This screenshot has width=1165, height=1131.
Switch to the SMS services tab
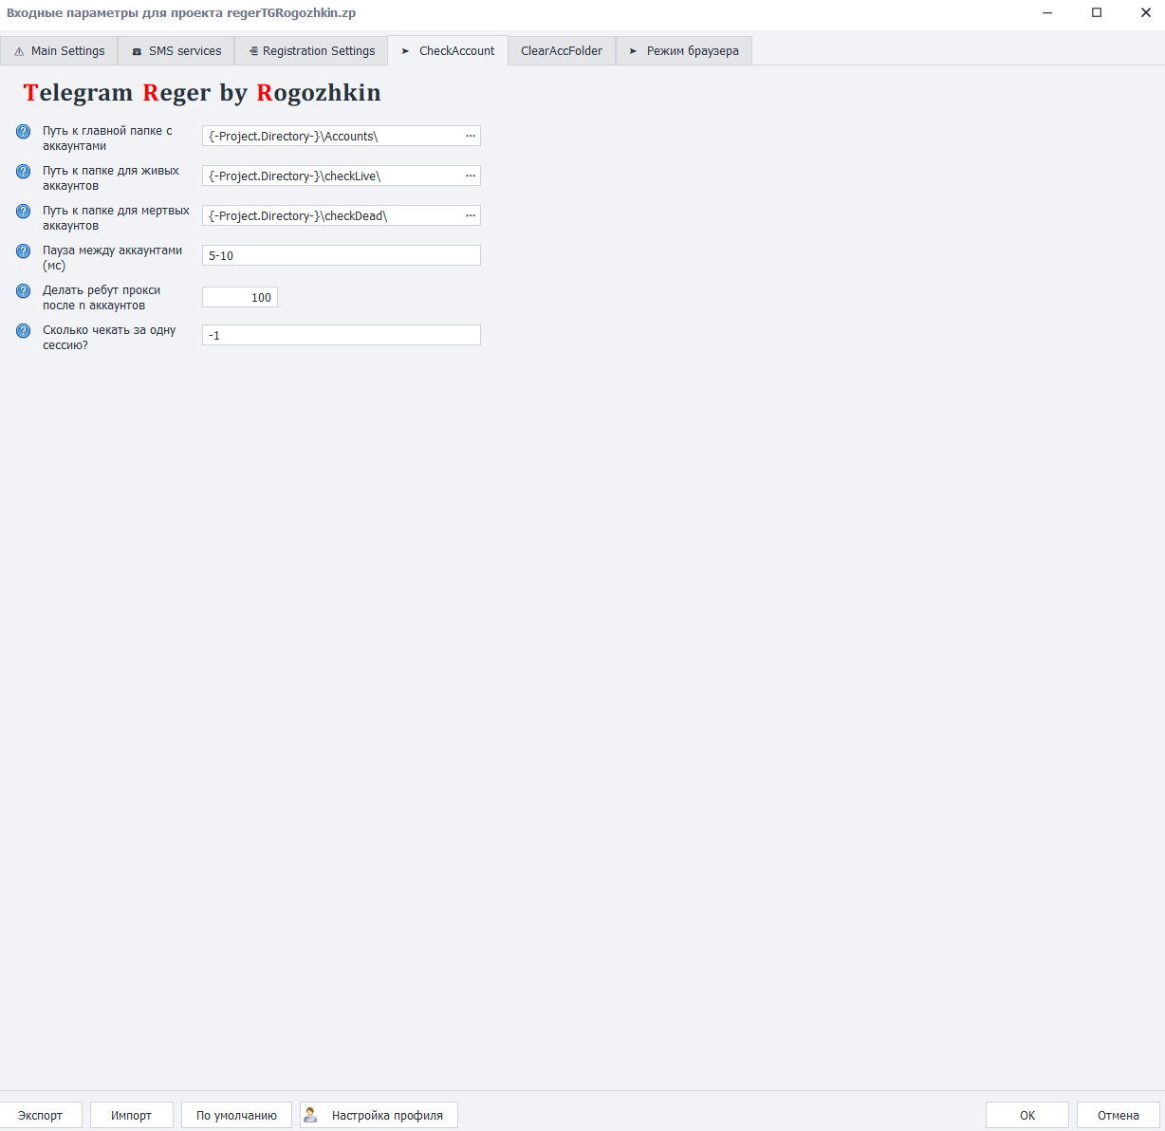coord(176,51)
